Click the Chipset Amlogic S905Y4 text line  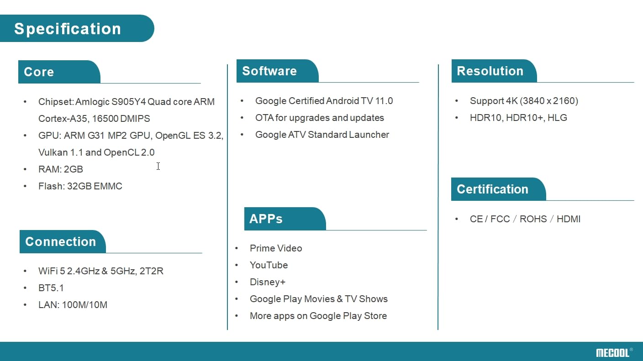(x=126, y=102)
